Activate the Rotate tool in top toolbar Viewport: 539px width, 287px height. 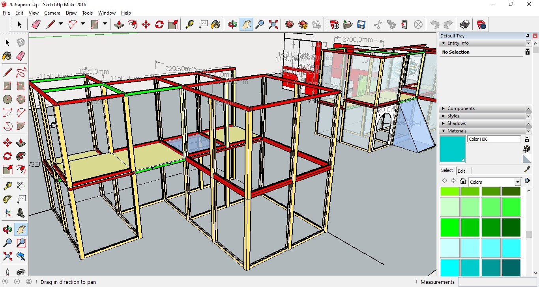coord(159,24)
